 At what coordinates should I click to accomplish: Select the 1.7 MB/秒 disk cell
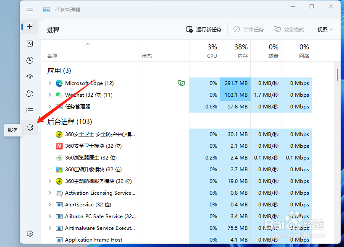tap(266, 95)
